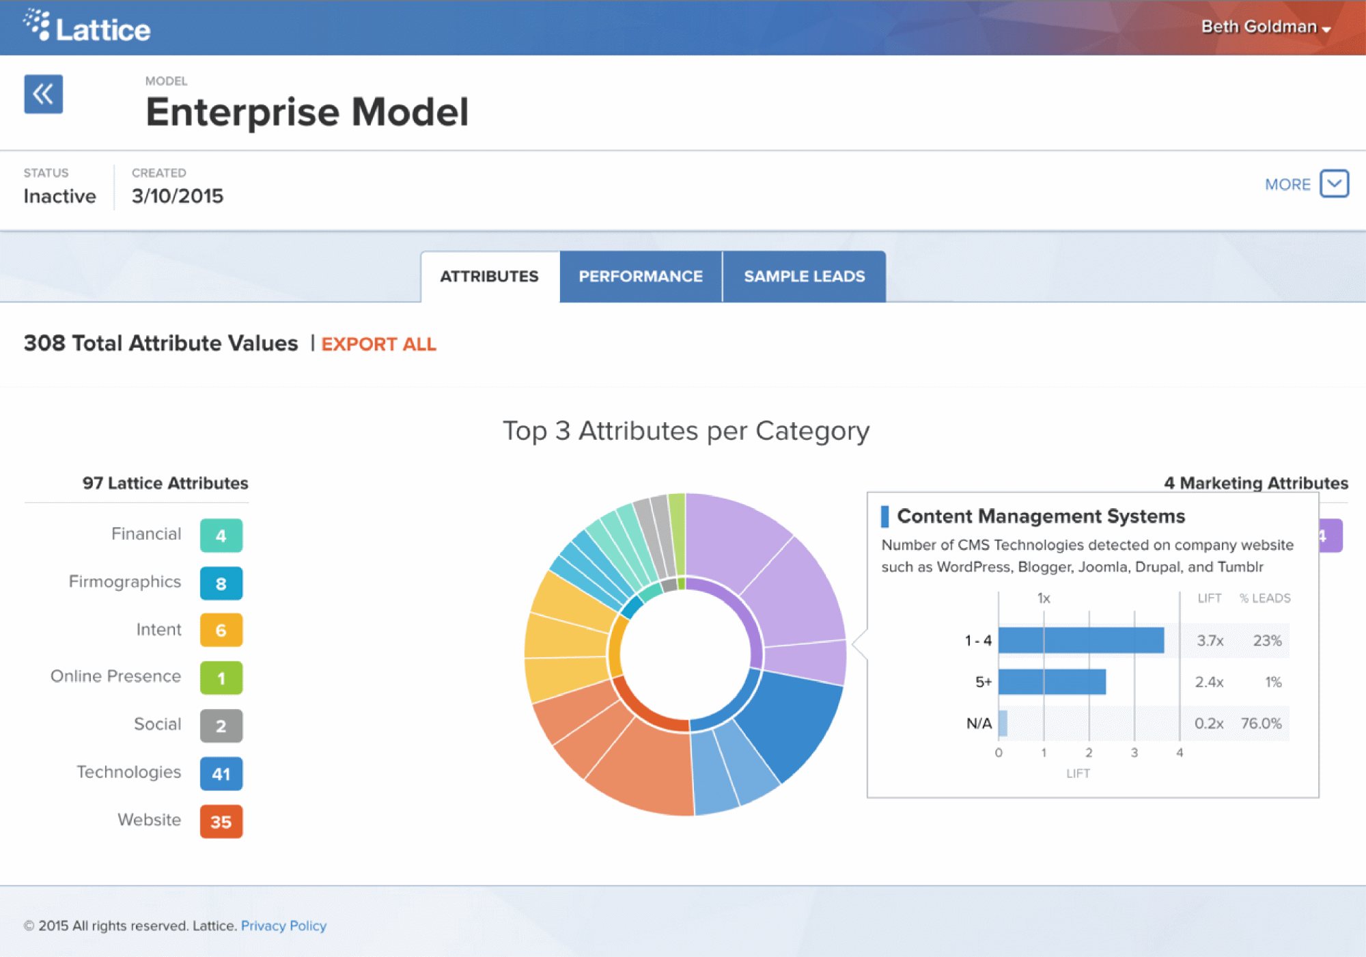Switch to the Performance tab

point(641,276)
